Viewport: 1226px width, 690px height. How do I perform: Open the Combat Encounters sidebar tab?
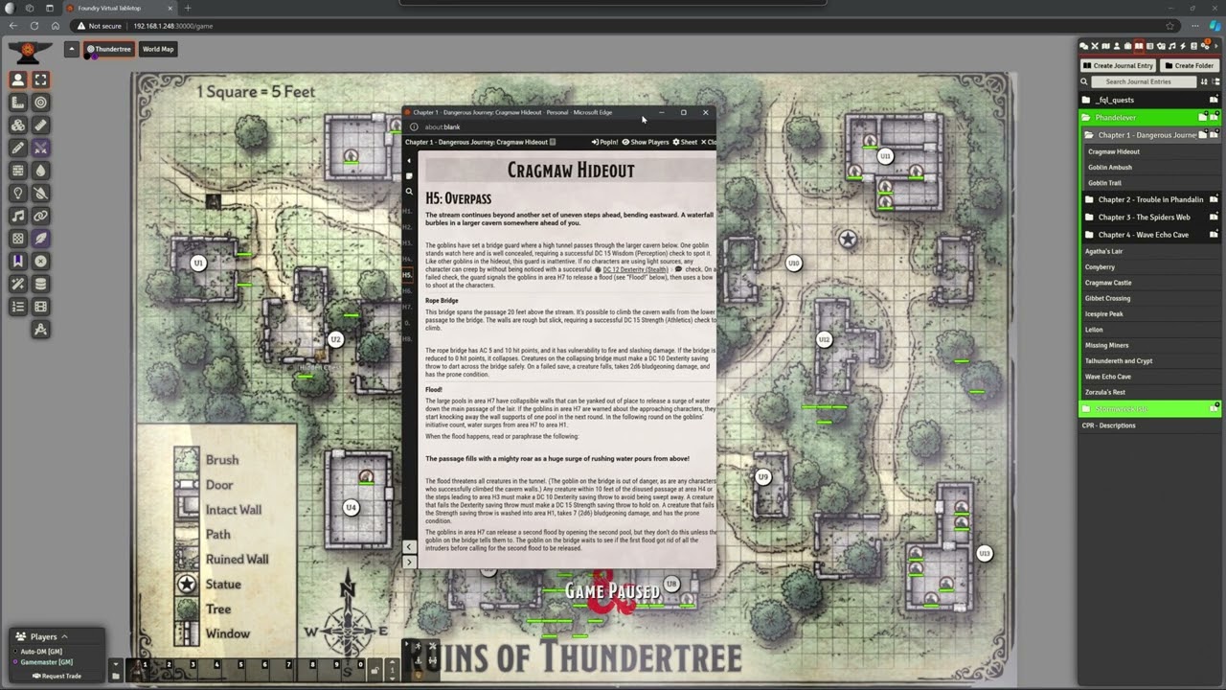tap(1095, 46)
